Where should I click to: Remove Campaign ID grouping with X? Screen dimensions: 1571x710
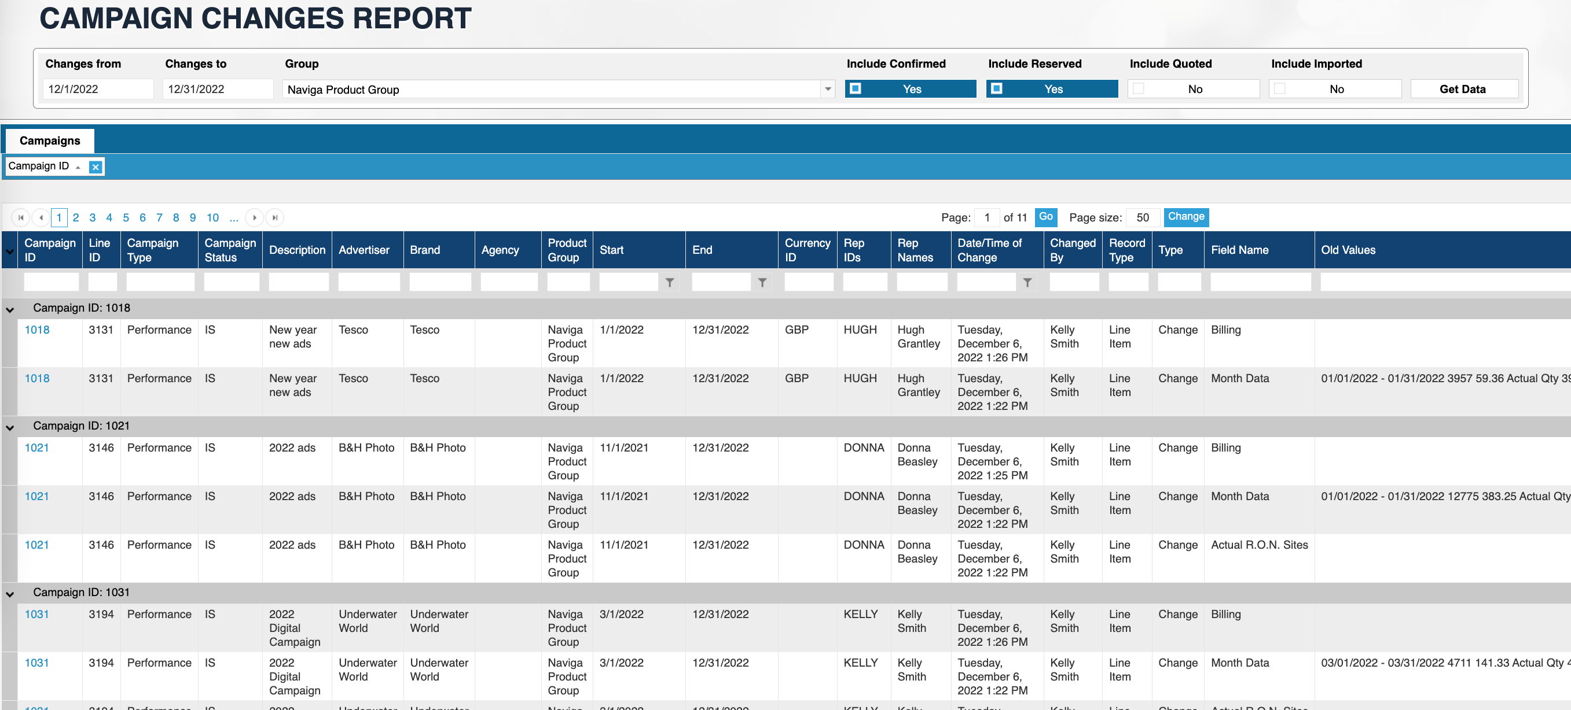pos(95,167)
